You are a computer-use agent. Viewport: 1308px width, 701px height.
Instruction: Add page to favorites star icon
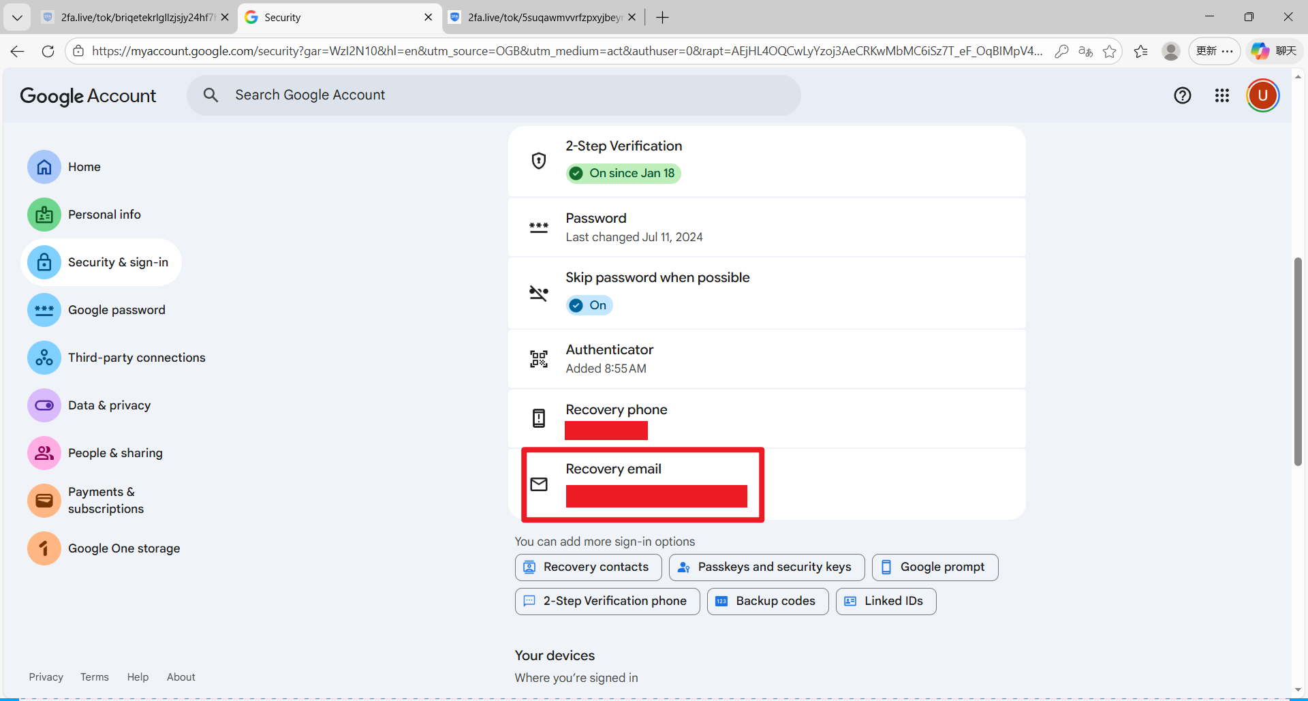click(1110, 51)
